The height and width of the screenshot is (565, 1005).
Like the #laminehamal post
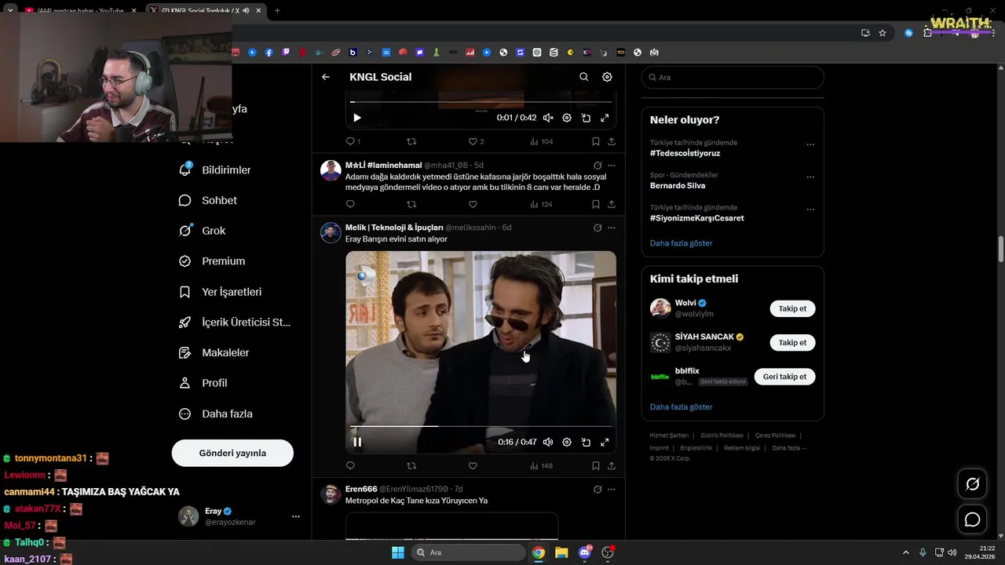pyautogui.click(x=473, y=204)
